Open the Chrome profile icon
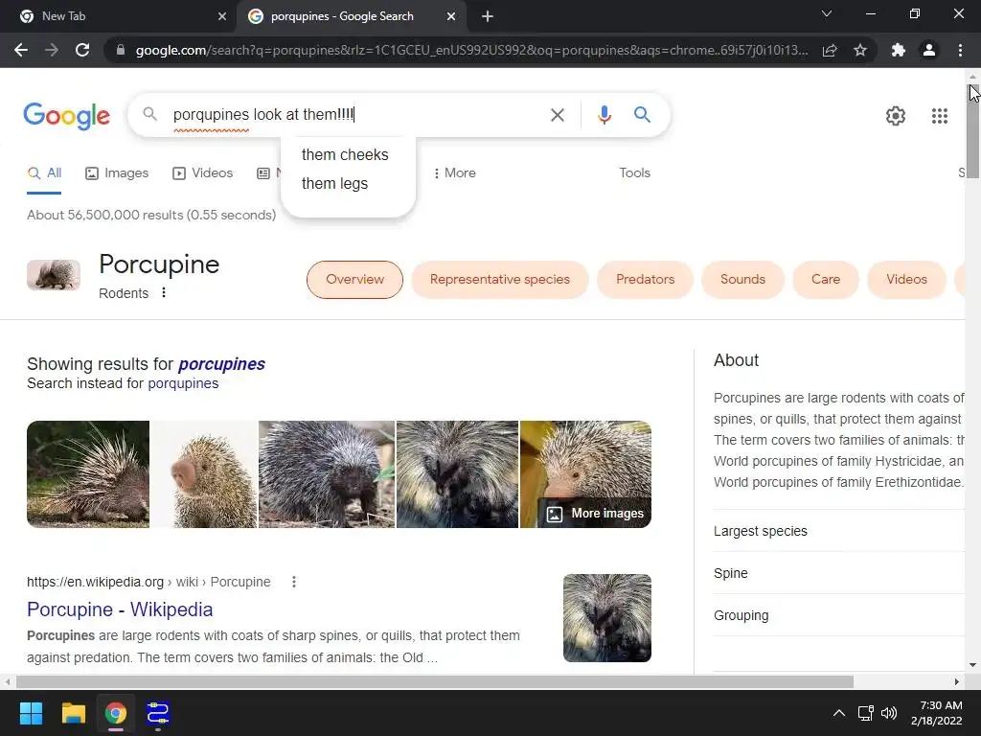 929,50
